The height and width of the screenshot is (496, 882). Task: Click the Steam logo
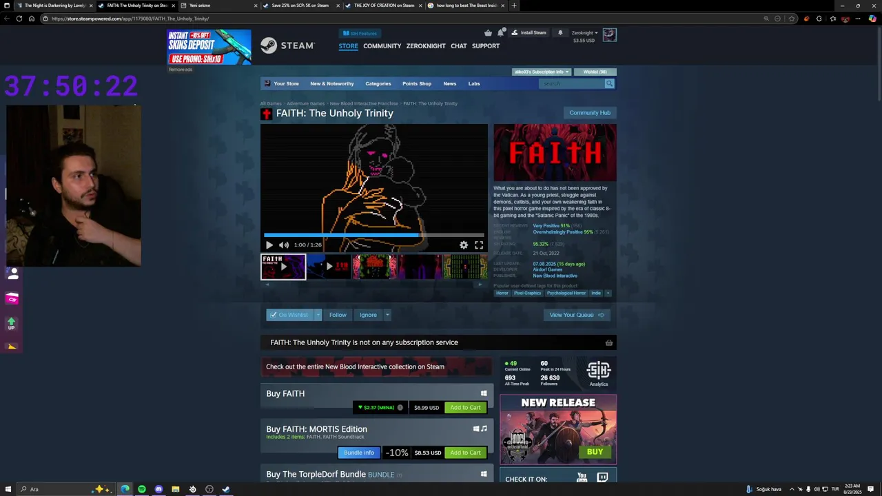287,45
